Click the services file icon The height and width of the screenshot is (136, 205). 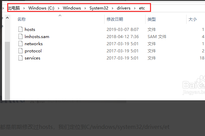(20, 58)
